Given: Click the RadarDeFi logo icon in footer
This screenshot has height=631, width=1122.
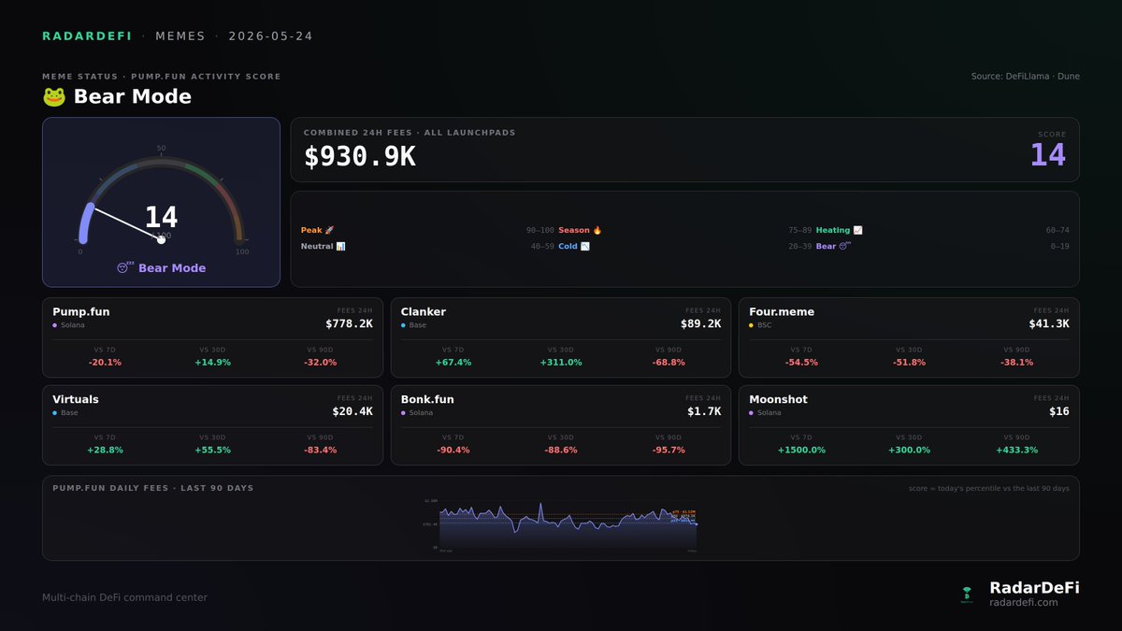Looking at the screenshot, I should point(967,594).
